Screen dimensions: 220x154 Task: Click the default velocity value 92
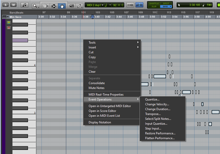tap(115, 5)
